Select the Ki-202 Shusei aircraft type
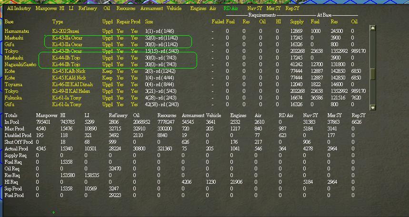Screen dimensions: 409x217 coord(66,31)
